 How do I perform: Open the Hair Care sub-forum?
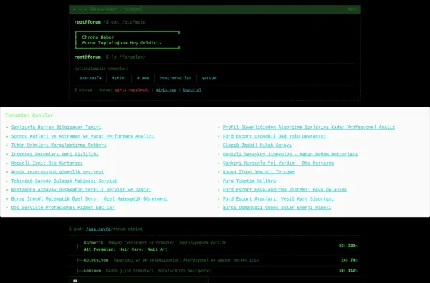coord(131,249)
